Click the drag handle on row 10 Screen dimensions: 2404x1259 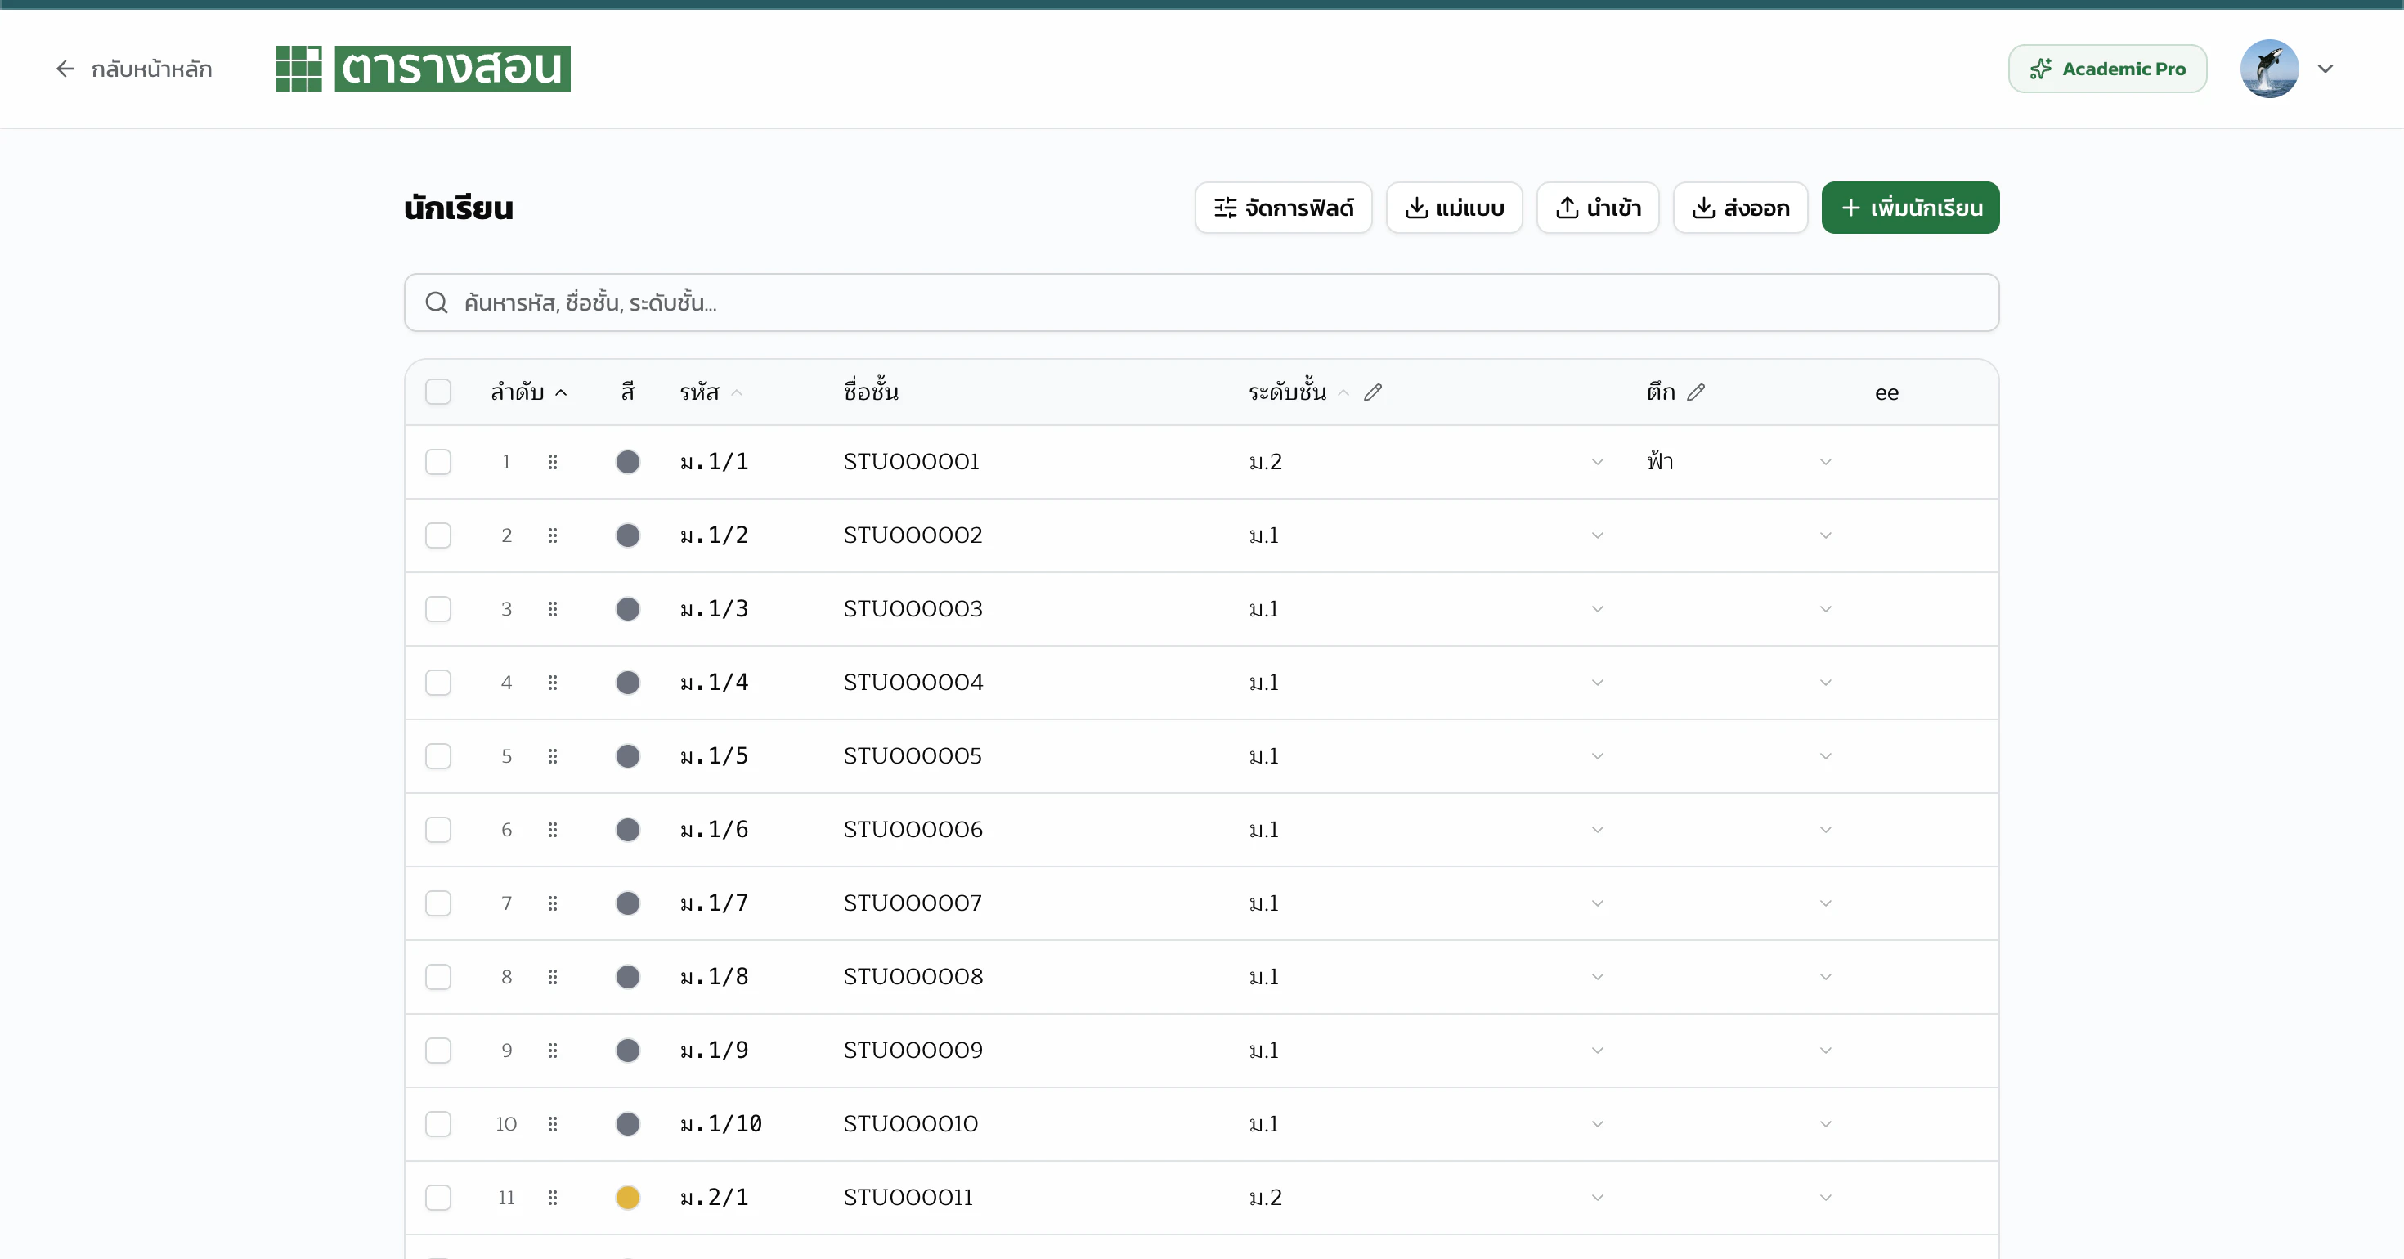pyautogui.click(x=553, y=1123)
